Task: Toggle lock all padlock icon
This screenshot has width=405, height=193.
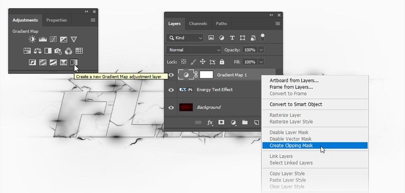Action: [x=222, y=62]
